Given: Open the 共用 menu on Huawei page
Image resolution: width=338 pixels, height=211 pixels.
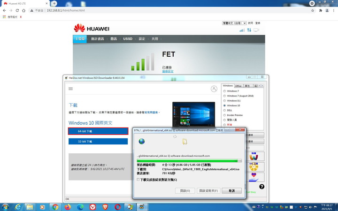Looking at the screenshot, I should point(155,39).
